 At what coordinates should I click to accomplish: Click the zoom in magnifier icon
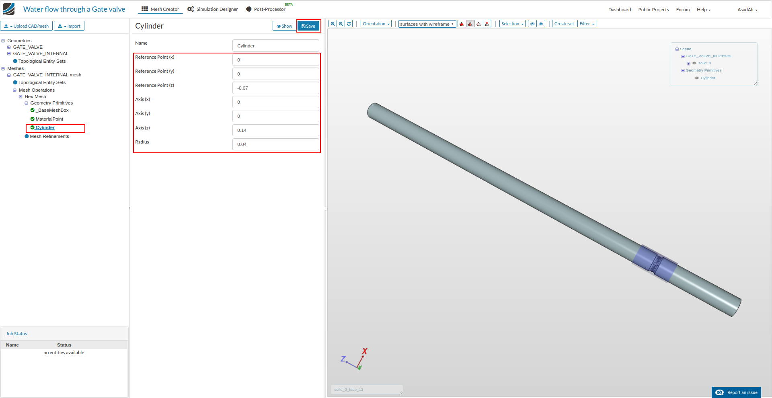333,24
